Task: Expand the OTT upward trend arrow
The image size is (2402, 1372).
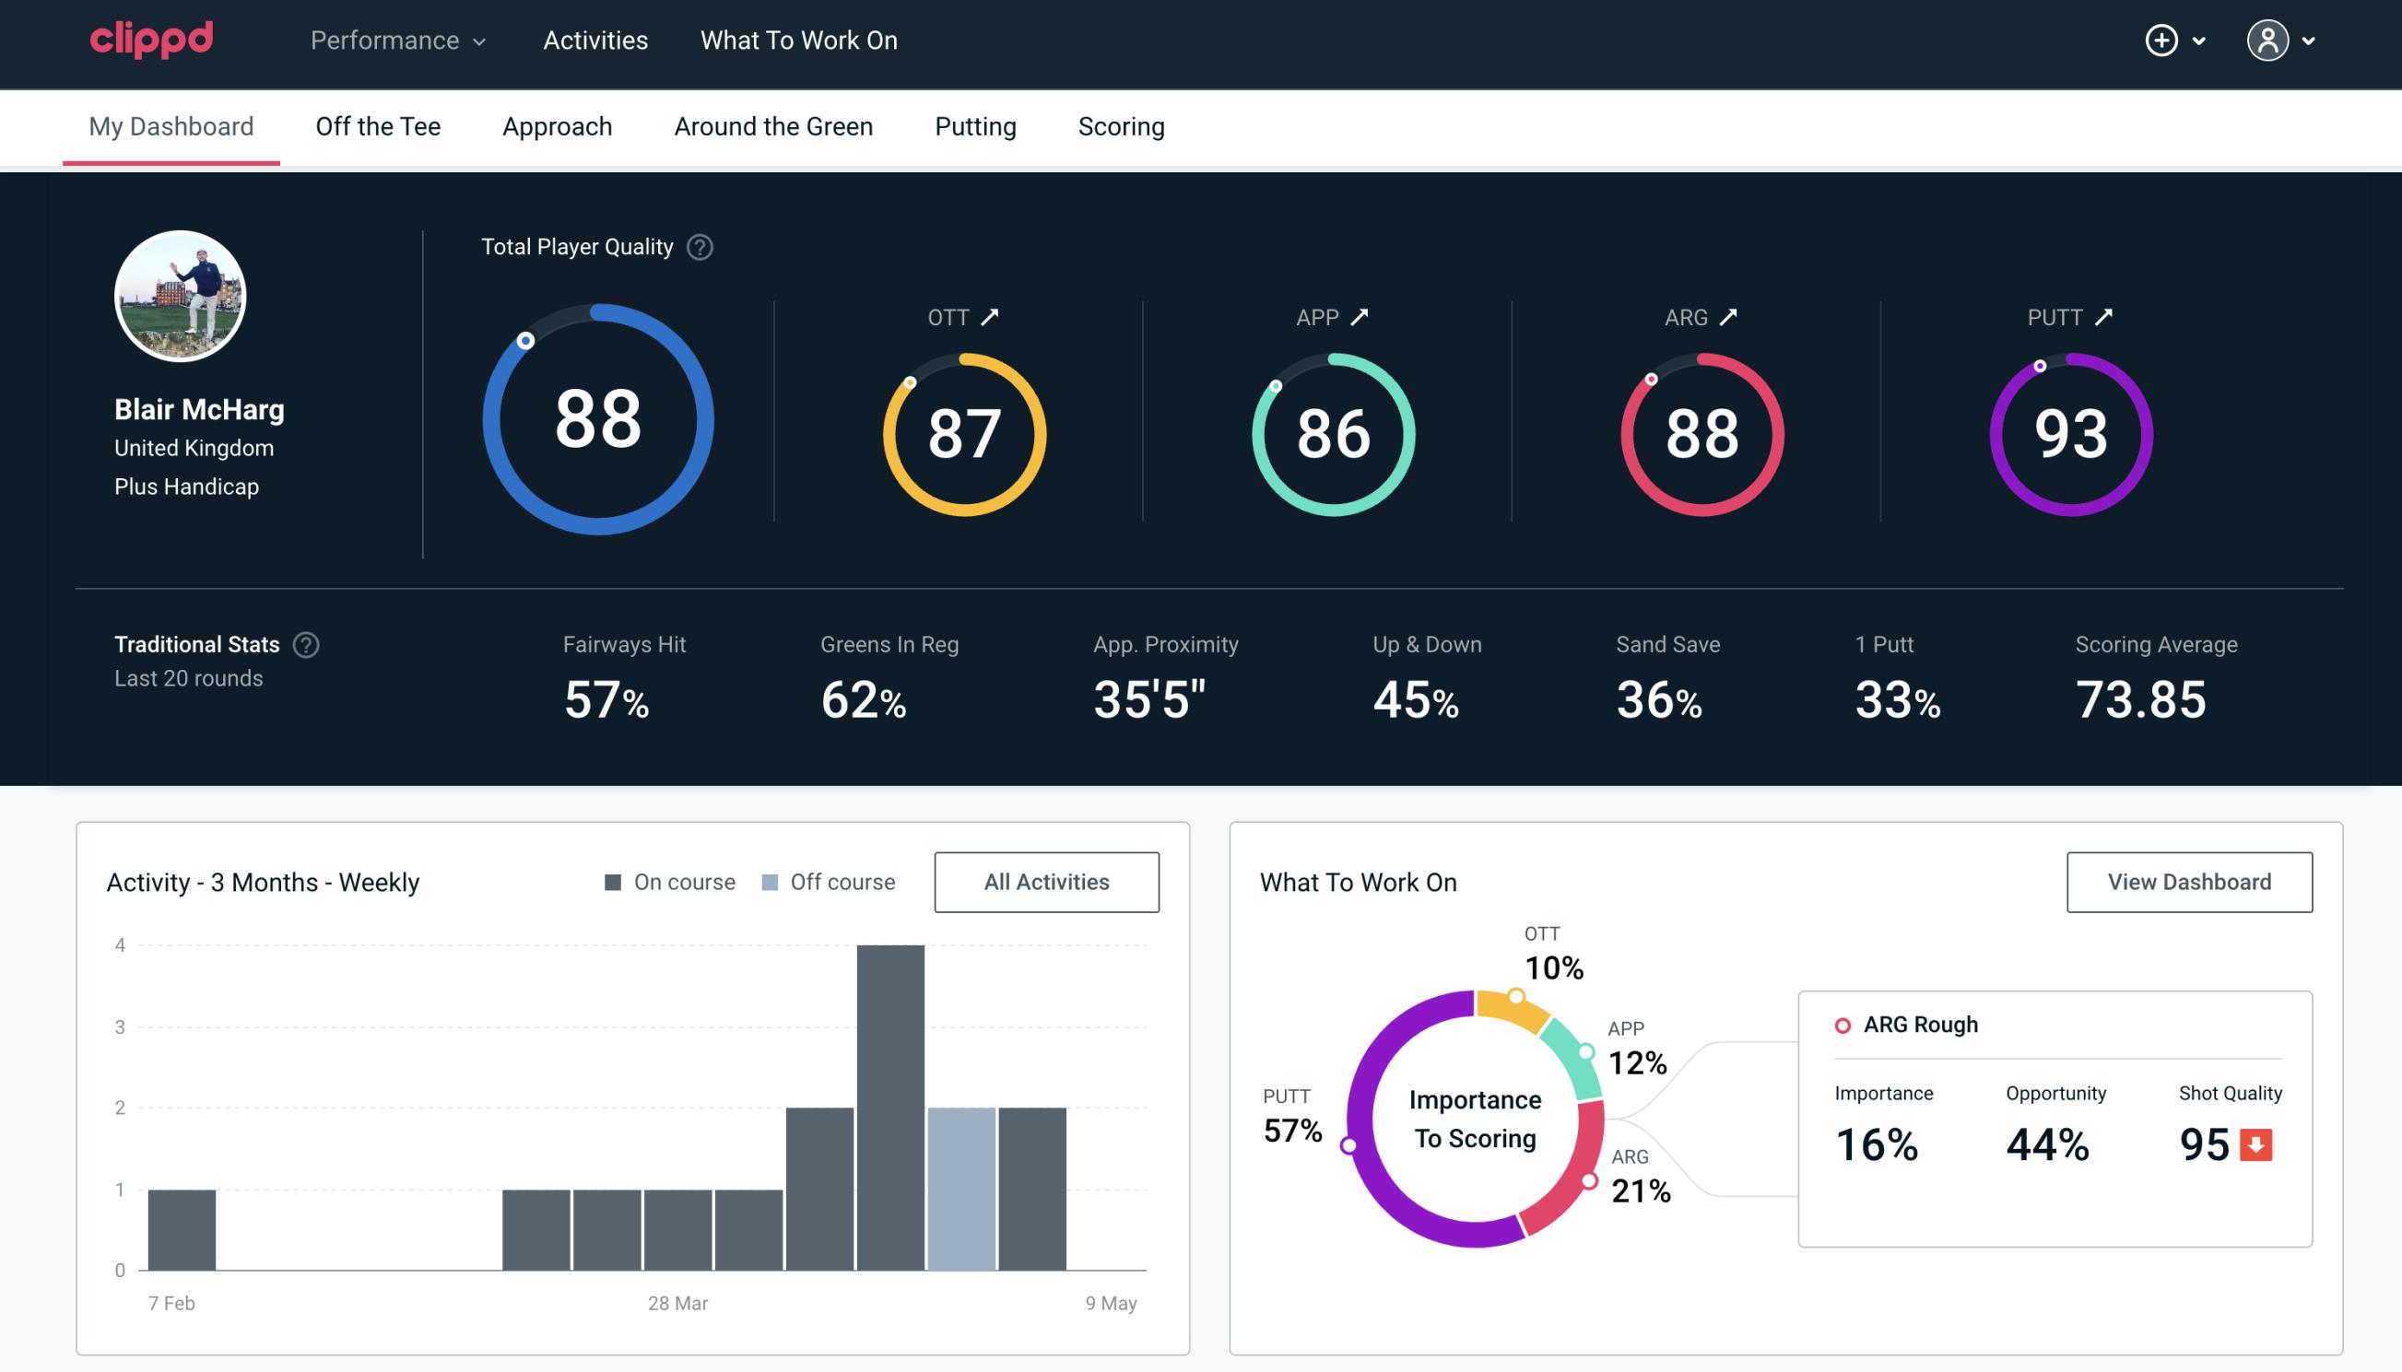Action: click(x=992, y=315)
